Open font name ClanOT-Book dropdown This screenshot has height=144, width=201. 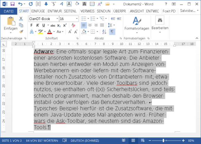pos(57,19)
